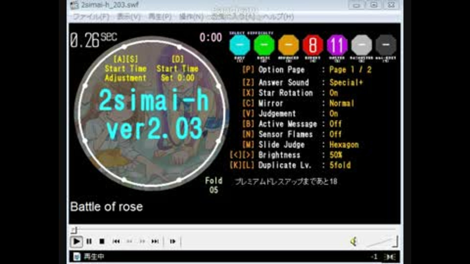Click the rewind button in the controls
The image size is (470, 264).
[129, 241]
